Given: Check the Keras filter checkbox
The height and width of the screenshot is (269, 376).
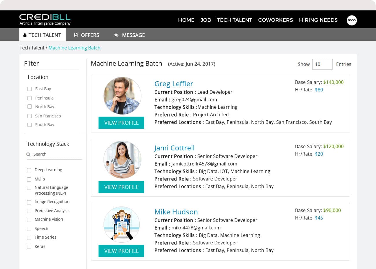Looking at the screenshot, I should tap(29, 247).
